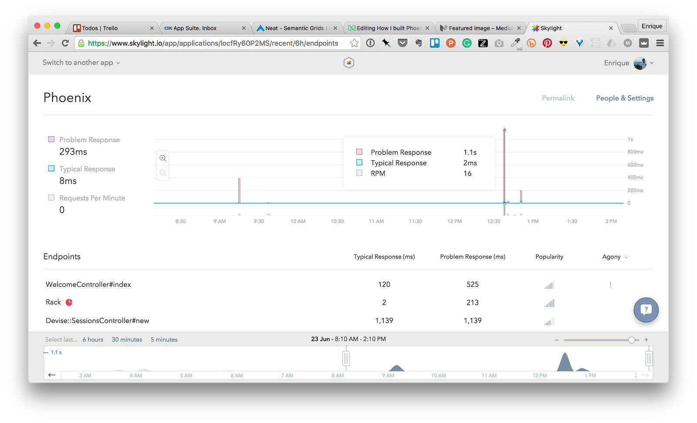Expand the Enrique account dropdown arrow

(652, 63)
